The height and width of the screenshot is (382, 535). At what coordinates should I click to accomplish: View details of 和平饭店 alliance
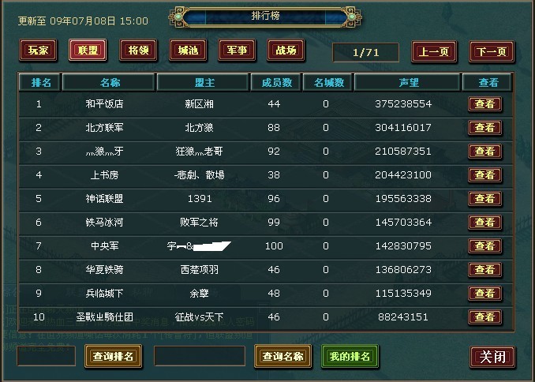[x=484, y=104]
